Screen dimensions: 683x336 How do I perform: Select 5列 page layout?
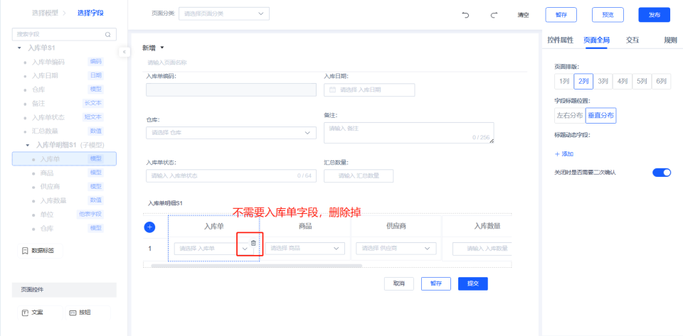(x=642, y=81)
